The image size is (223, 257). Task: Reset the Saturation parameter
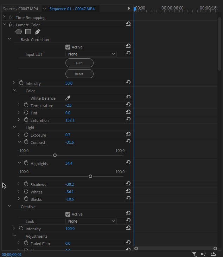coord(128,120)
